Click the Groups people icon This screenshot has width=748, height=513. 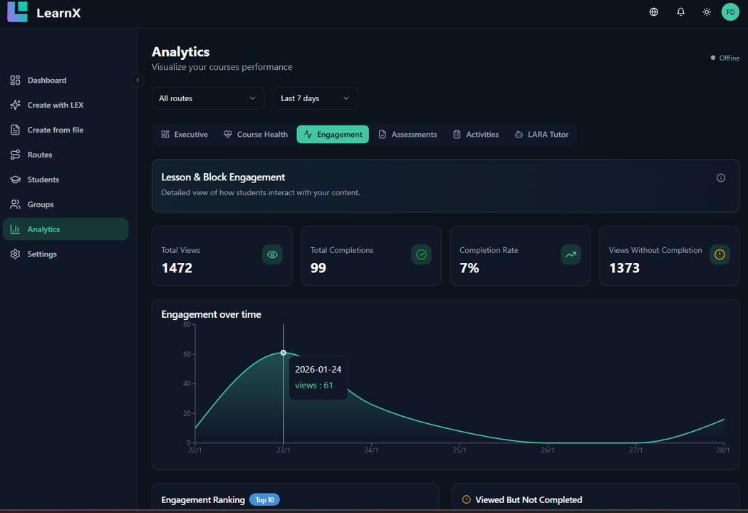pyautogui.click(x=15, y=204)
